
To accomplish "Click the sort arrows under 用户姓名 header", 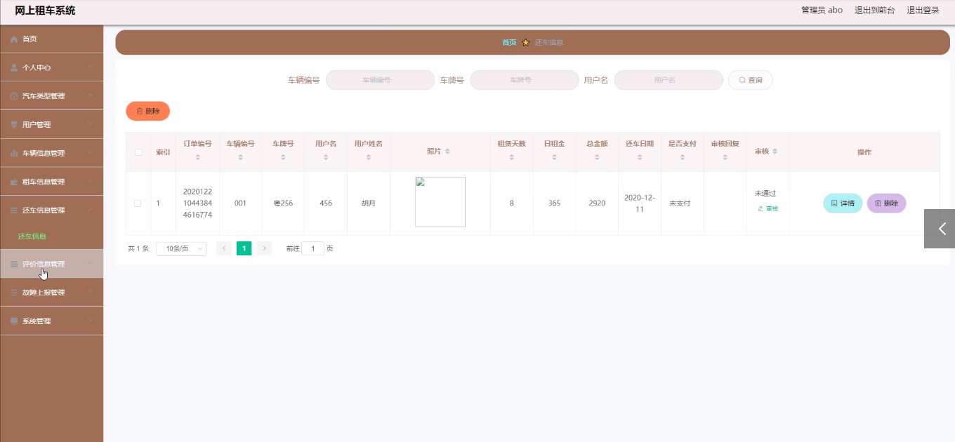I will (369, 157).
